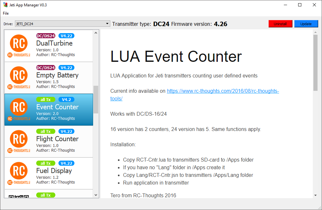Image resolution: width=322 pixels, height=210 pixels.
Task: Click the blue Update button
Action: click(x=306, y=24)
